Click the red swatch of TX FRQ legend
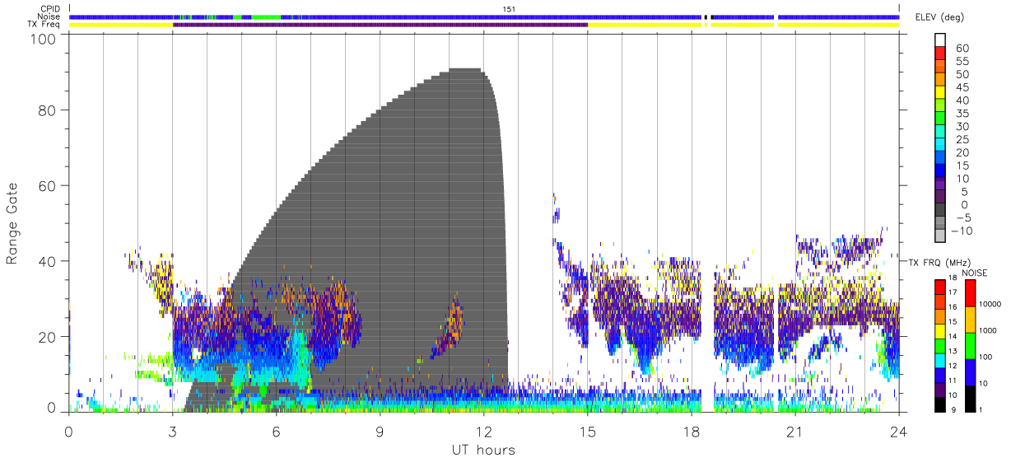This screenshot has width=1011, height=467. (941, 287)
